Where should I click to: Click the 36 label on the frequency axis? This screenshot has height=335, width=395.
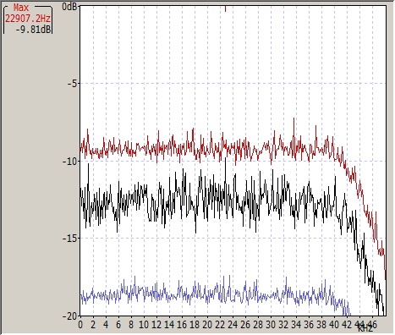click(x=309, y=325)
